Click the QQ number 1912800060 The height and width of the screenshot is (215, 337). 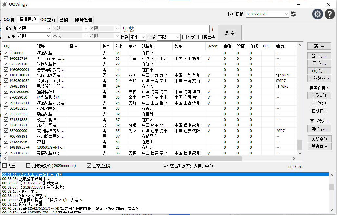pos(19,92)
